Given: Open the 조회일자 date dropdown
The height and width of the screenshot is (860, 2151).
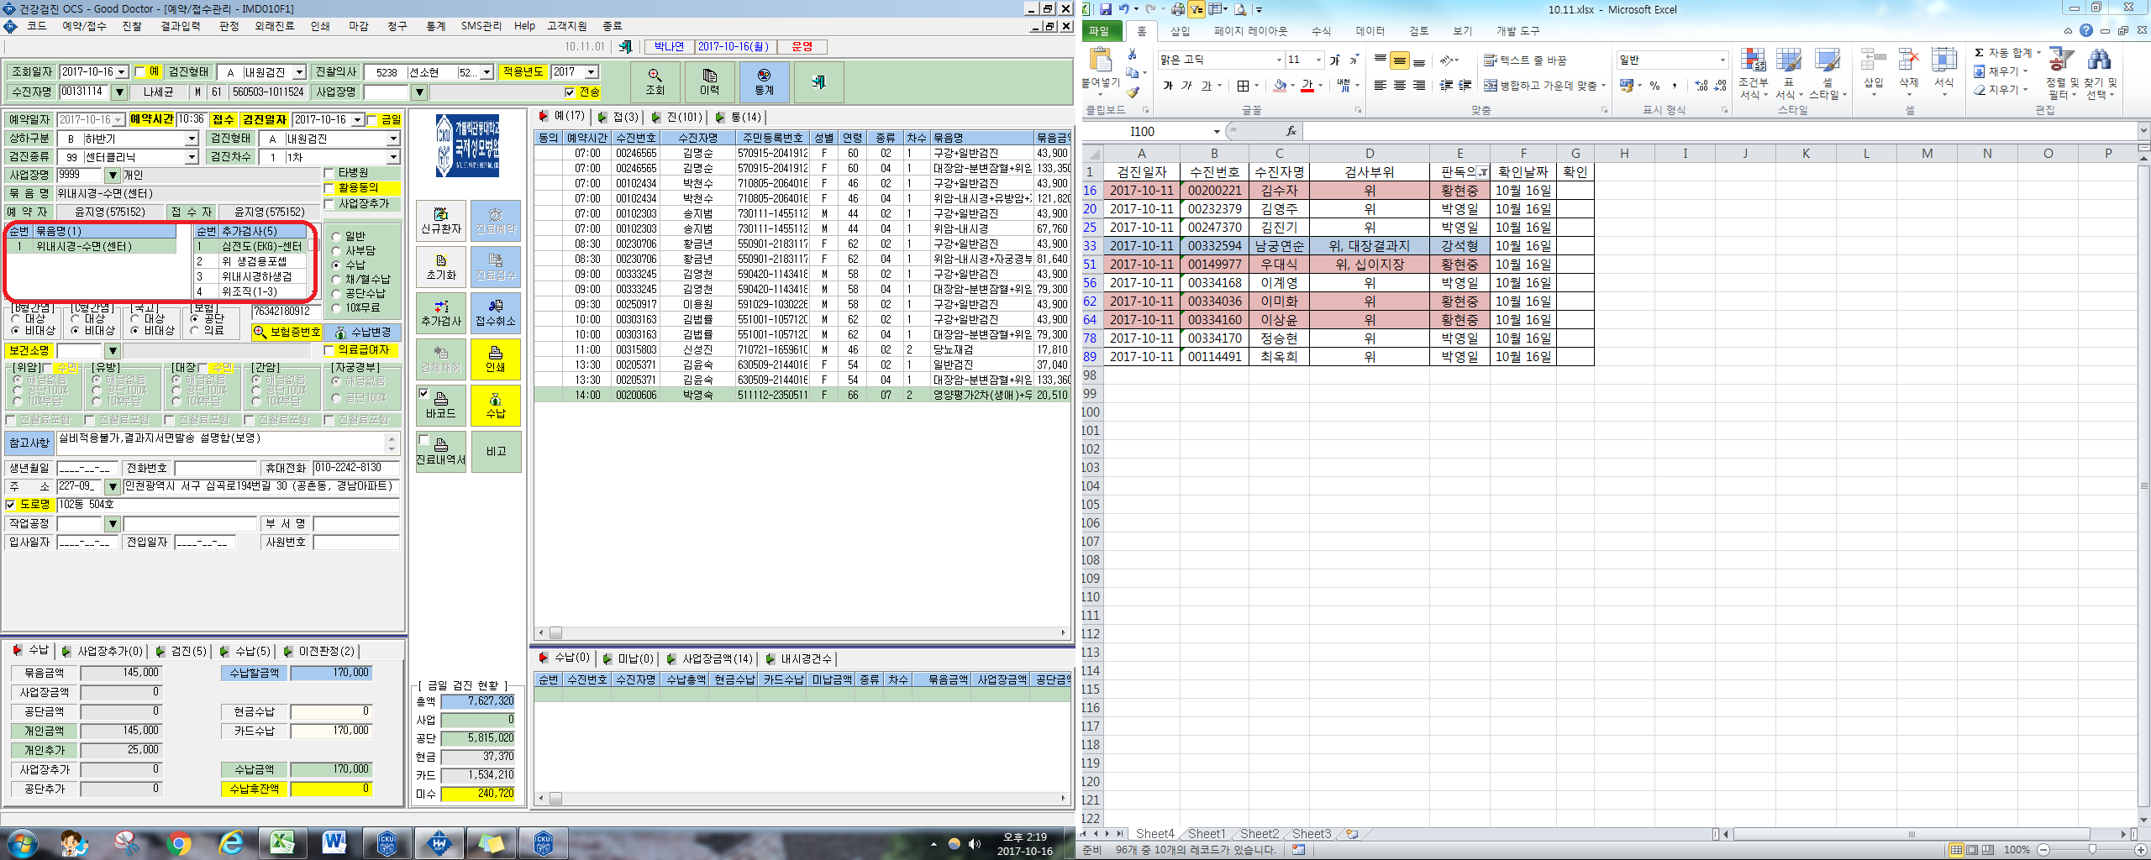Looking at the screenshot, I should click(122, 72).
